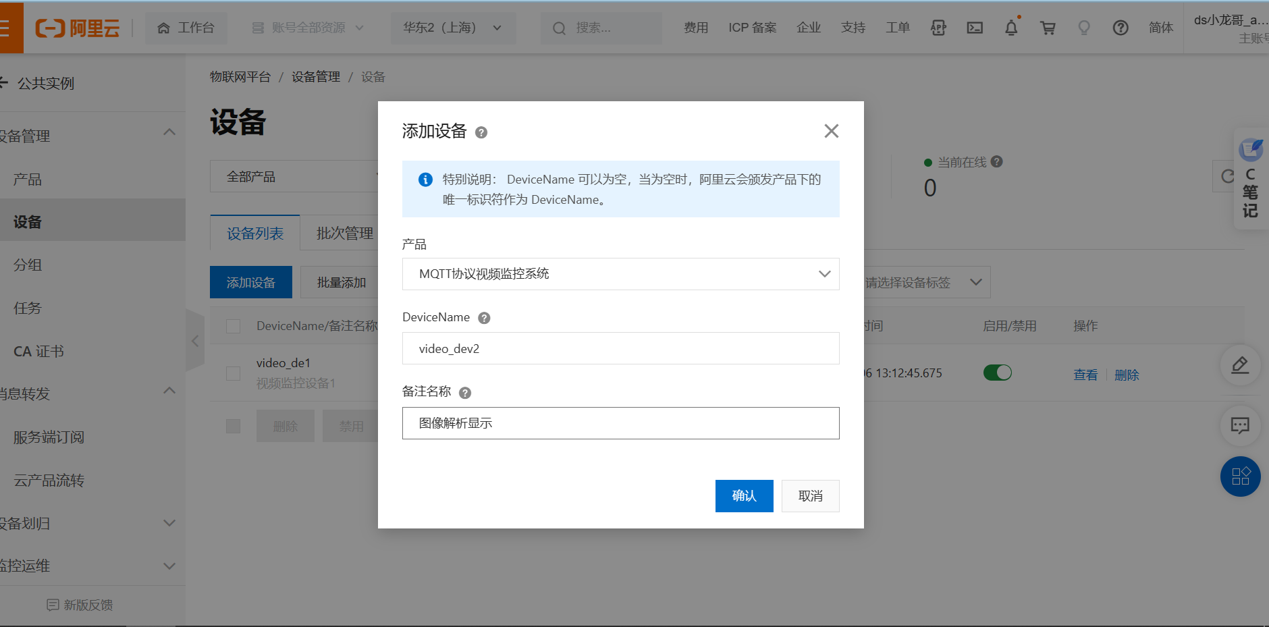
Task: Click 设备管理 breadcrumb link
Action: [x=315, y=77]
